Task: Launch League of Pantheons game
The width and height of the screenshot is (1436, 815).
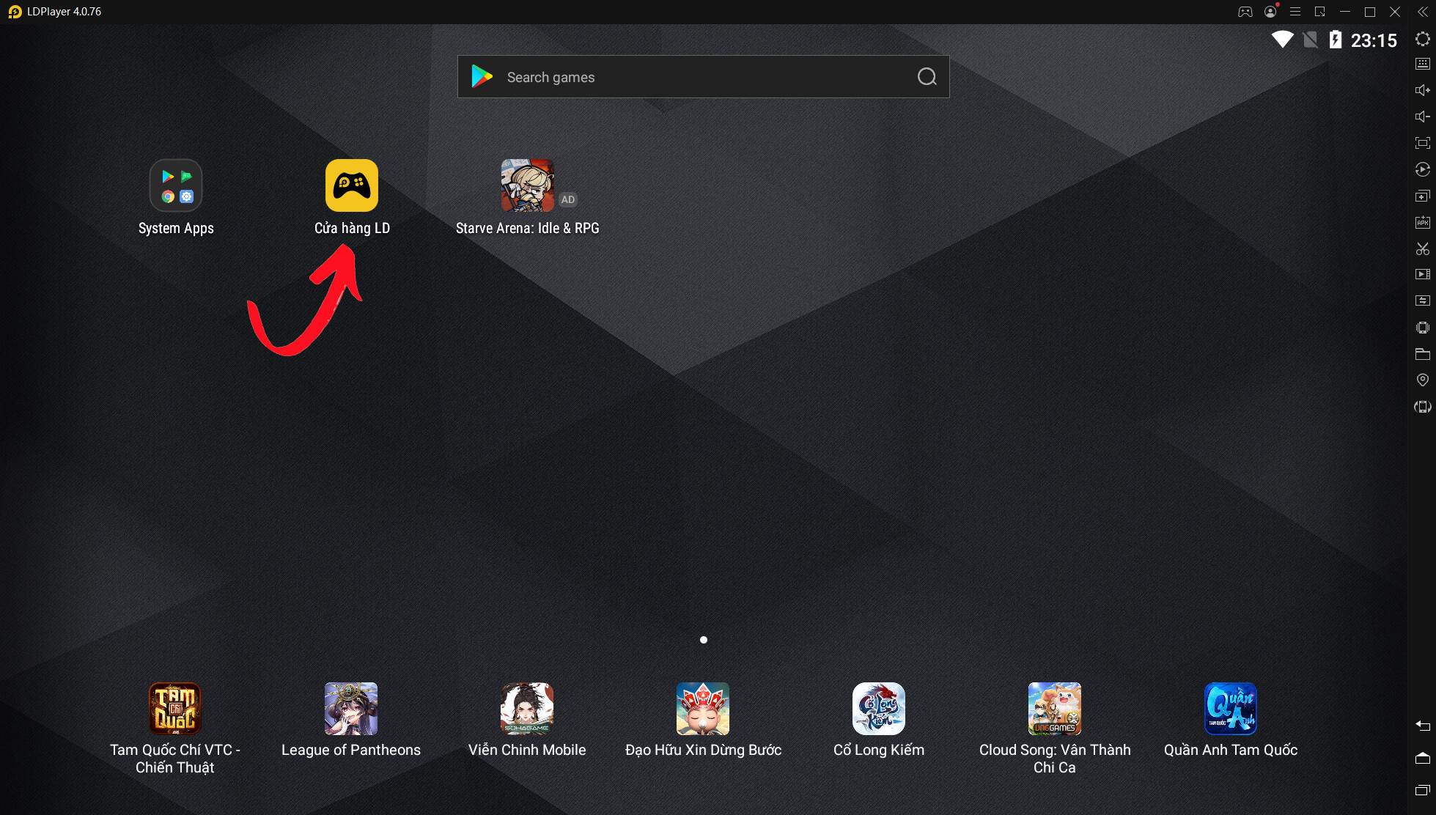Action: (351, 709)
